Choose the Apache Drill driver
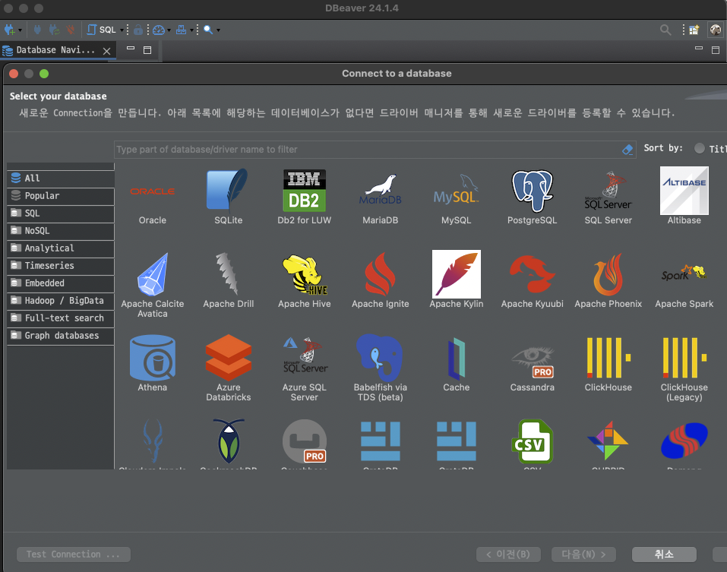 pyautogui.click(x=229, y=280)
